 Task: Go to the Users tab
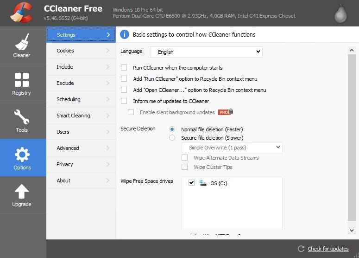(81, 132)
